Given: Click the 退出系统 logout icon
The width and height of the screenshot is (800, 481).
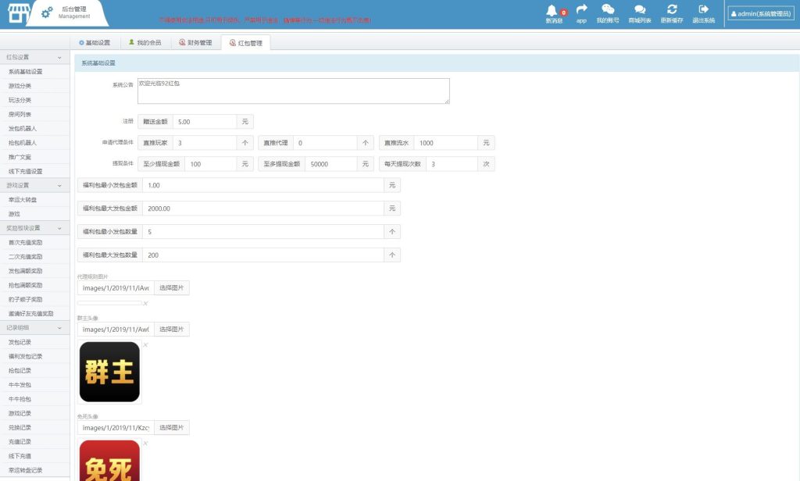Looking at the screenshot, I should point(703,9).
